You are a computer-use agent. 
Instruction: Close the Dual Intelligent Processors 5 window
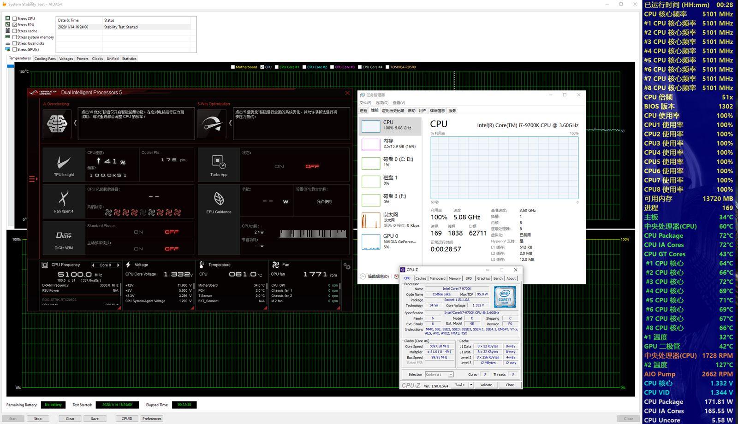pos(347,93)
